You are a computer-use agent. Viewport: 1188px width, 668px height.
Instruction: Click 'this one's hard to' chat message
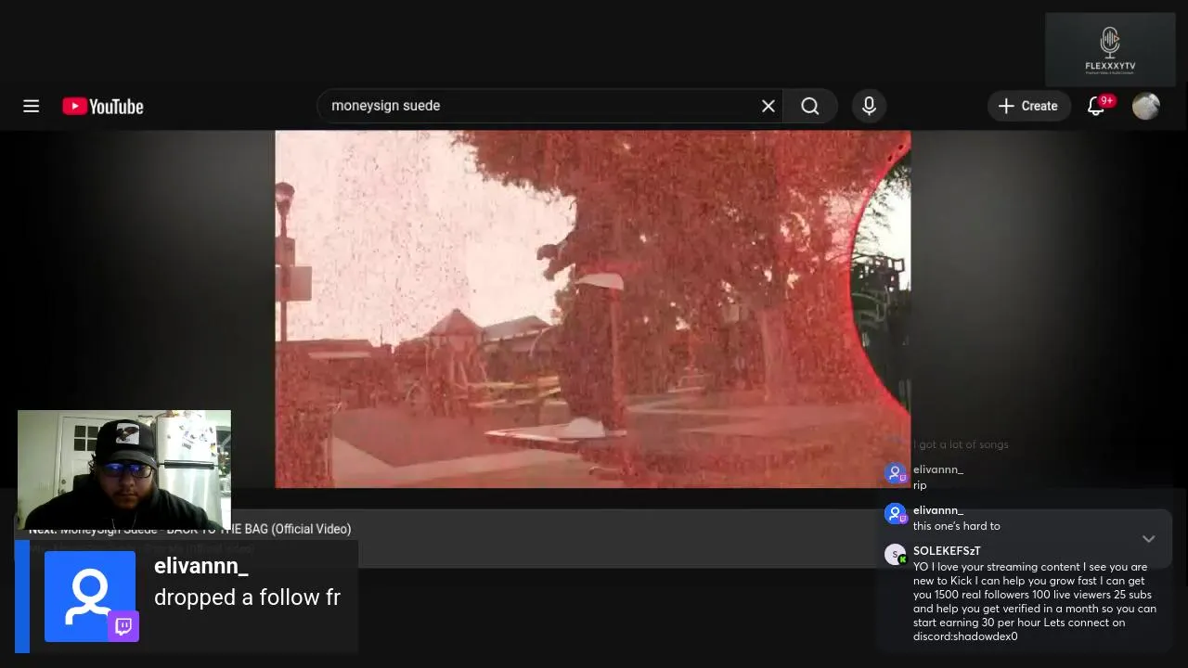click(957, 526)
